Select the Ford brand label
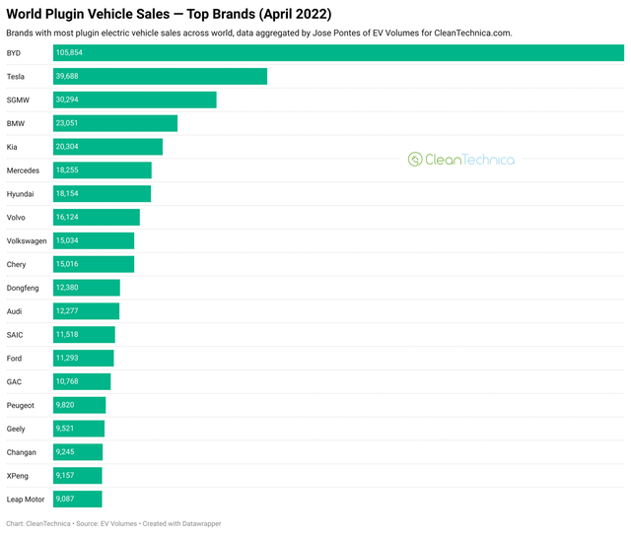Screen dimensions: 631x534 (15, 359)
